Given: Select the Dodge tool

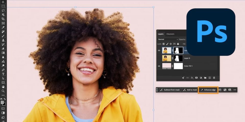Looking at the screenshot, I should [x=3, y=66].
